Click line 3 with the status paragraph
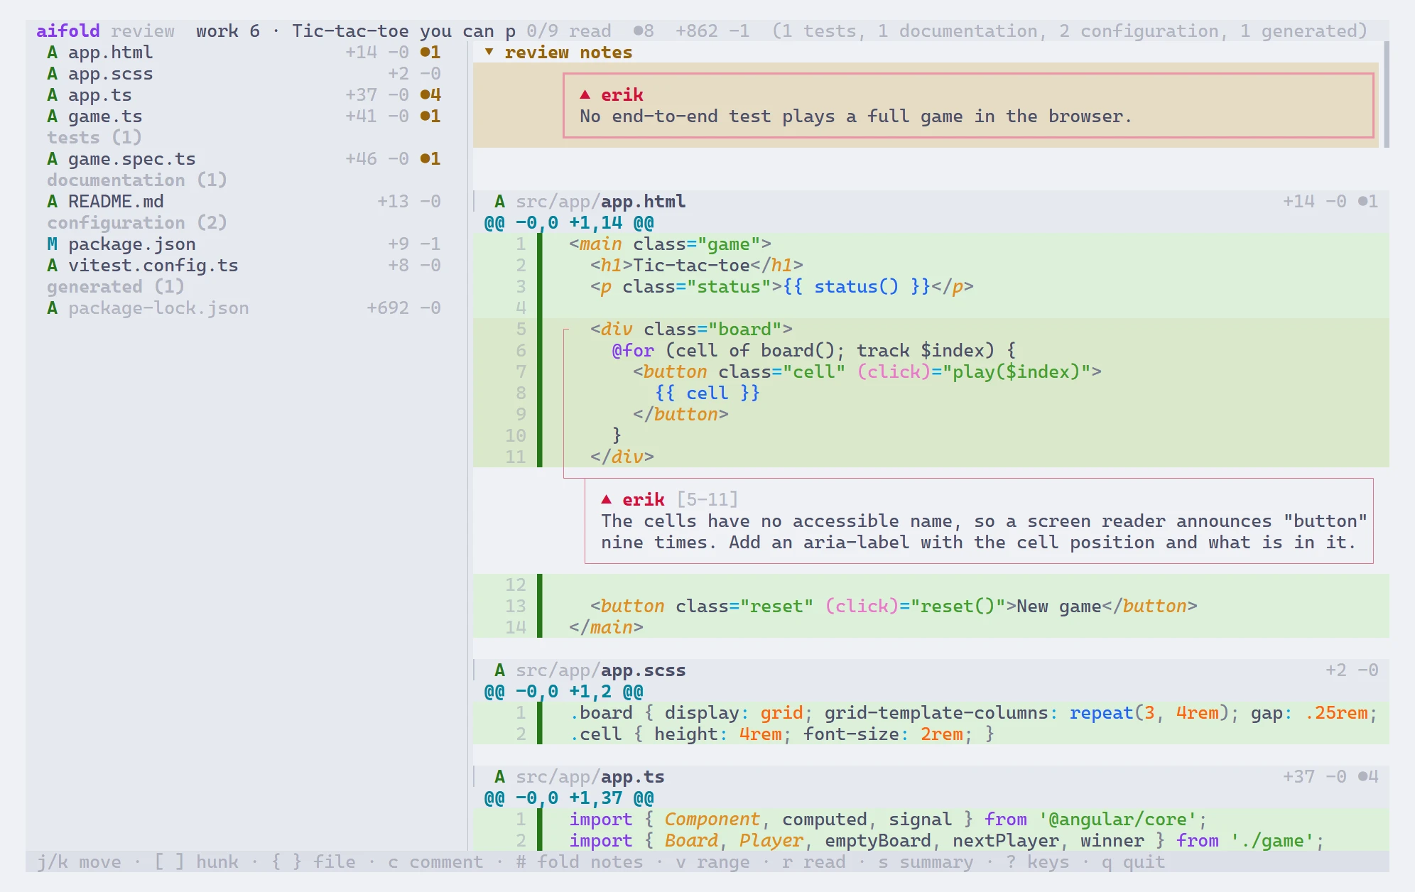The height and width of the screenshot is (892, 1415). pyautogui.click(x=931, y=287)
